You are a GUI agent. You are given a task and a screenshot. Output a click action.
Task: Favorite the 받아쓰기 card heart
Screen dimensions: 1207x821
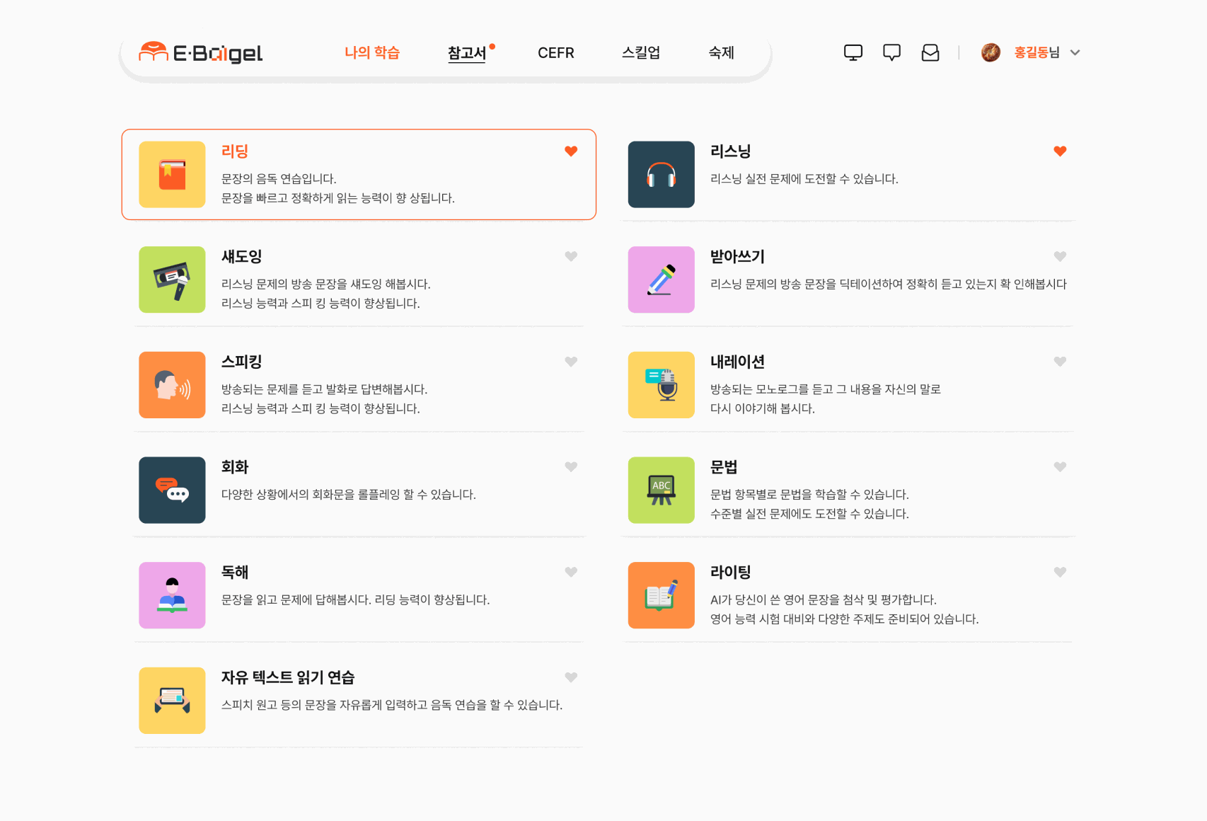click(x=1059, y=256)
